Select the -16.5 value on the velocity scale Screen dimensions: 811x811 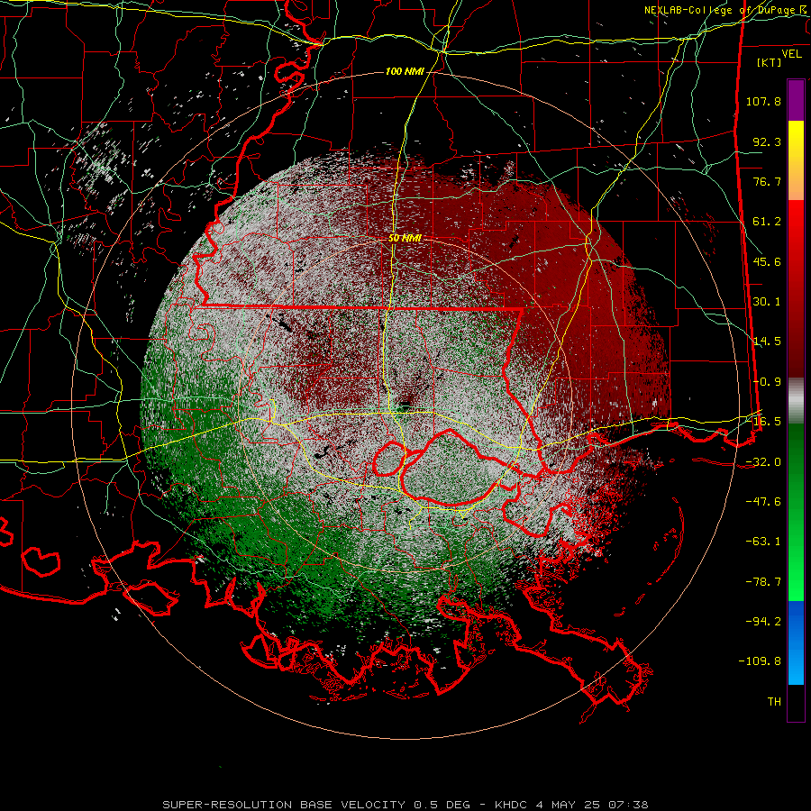point(767,422)
